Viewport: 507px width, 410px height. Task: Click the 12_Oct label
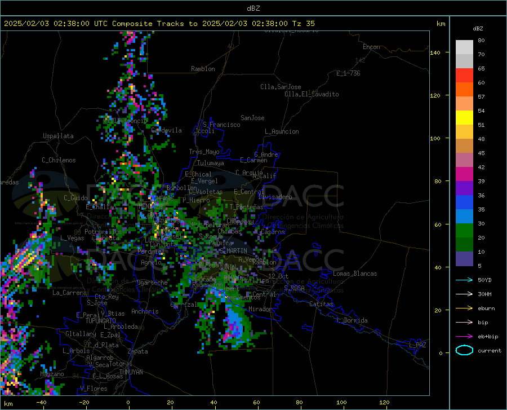click(278, 276)
